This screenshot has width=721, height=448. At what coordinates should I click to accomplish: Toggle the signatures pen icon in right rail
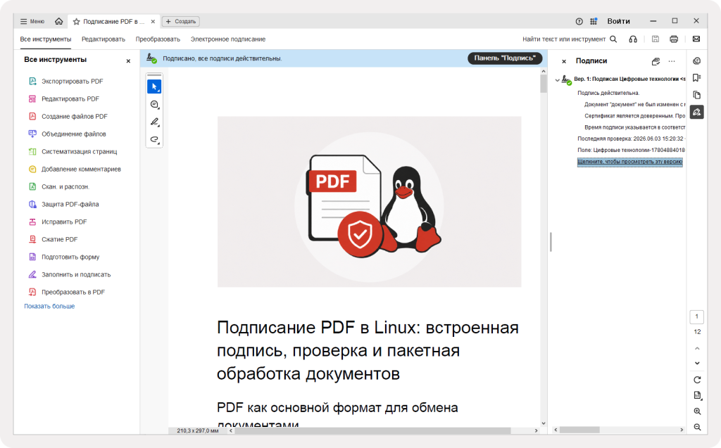(x=696, y=112)
